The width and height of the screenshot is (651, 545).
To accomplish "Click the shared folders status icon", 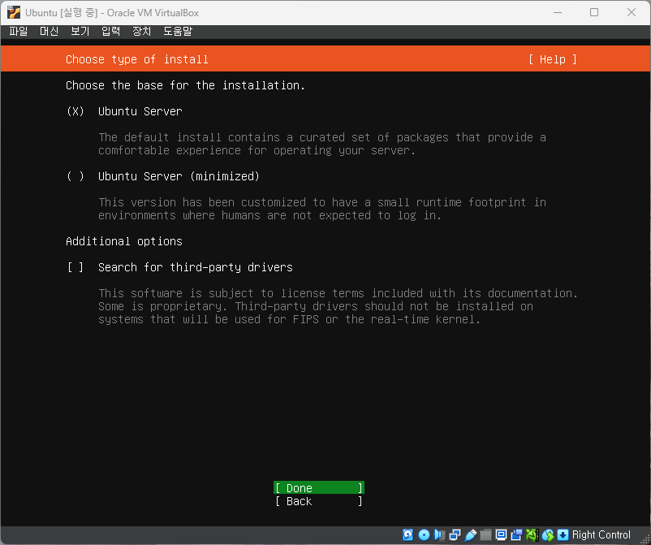I will coord(485,534).
